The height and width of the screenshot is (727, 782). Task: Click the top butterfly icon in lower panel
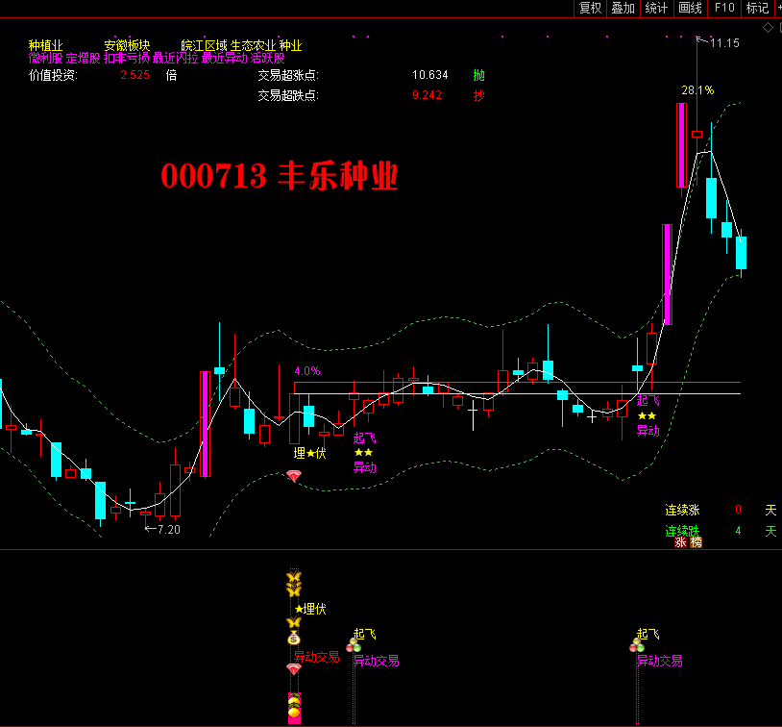click(x=294, y=579)
